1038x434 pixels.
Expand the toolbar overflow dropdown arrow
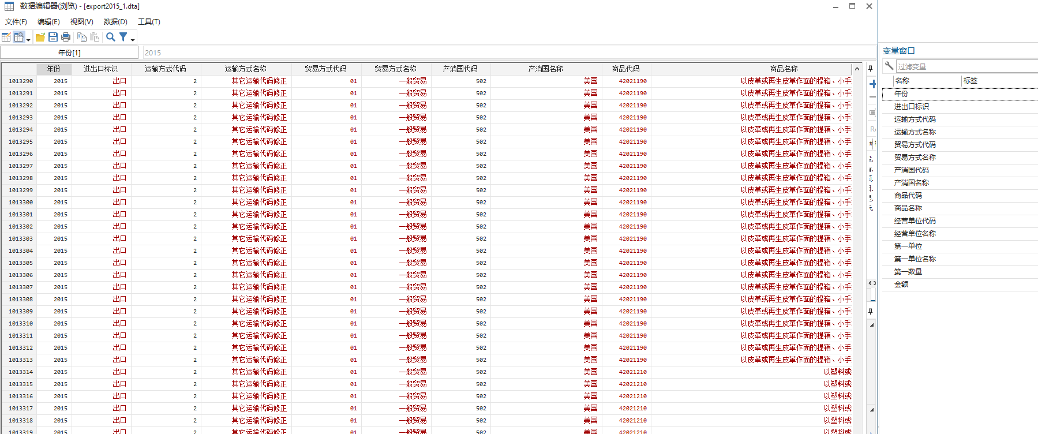point(133,40)
